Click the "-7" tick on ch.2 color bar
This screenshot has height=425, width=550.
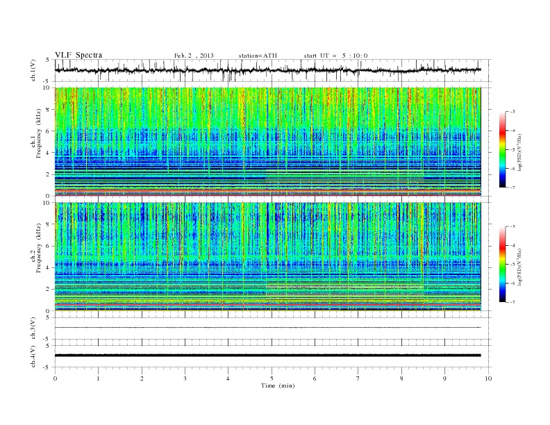[512, 302]
